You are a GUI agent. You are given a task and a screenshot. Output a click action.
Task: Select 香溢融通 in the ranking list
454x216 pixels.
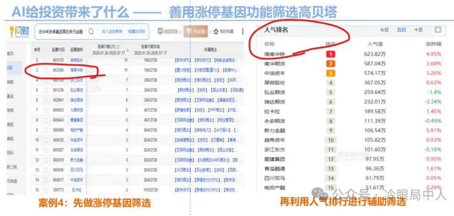click(x=274, y=169)
